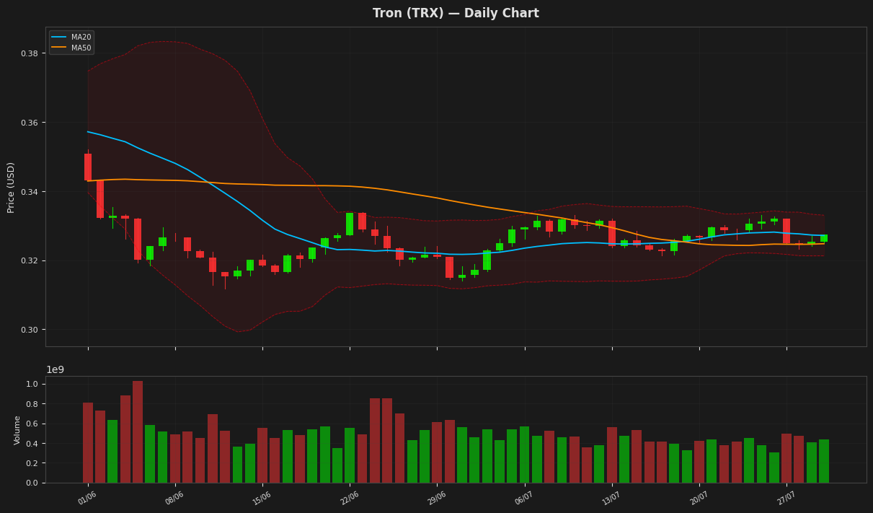This screenshot has height=513, width=873.
Task: Click the "1e9" volume scale multiplier
Action: (x=55, y=370)
